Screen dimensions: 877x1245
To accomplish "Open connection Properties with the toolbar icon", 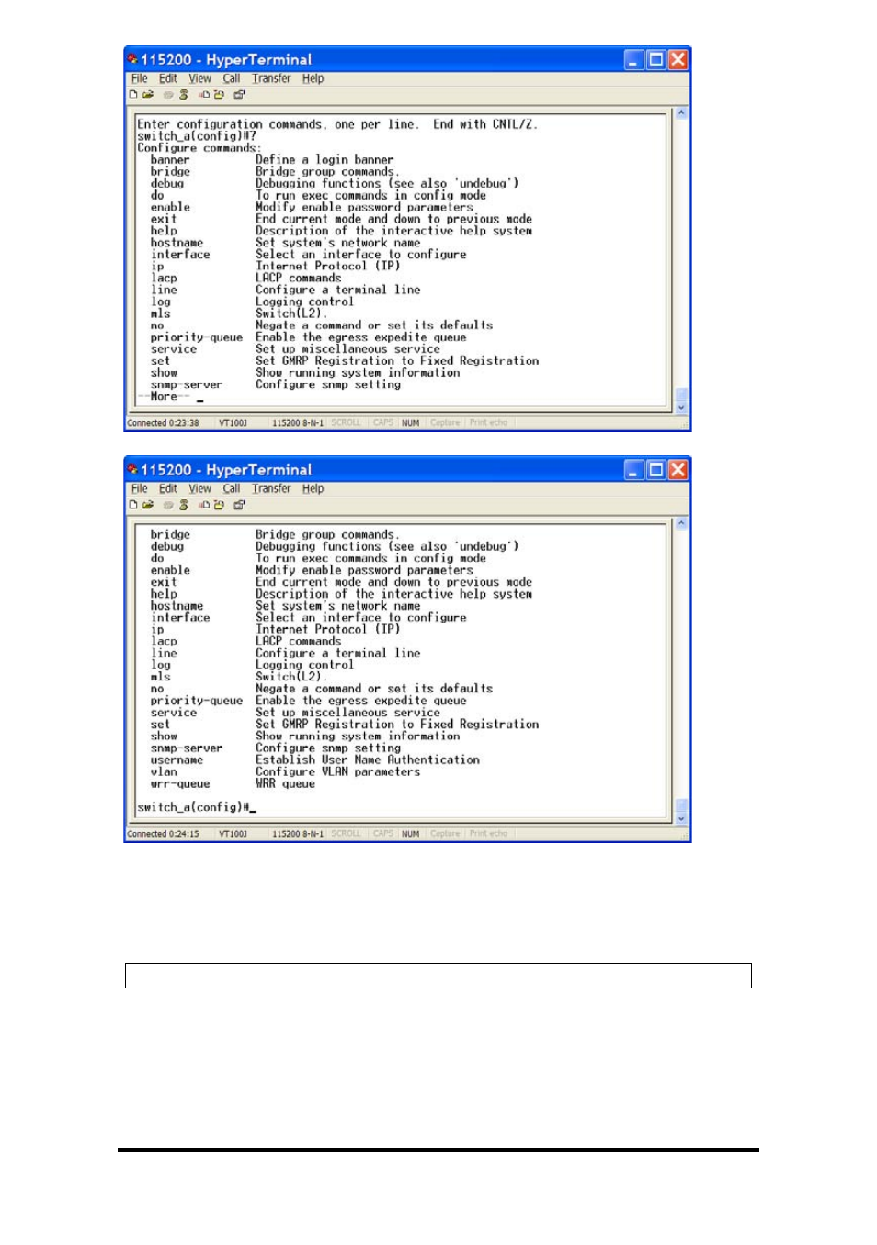I will (x=236, y=93).
